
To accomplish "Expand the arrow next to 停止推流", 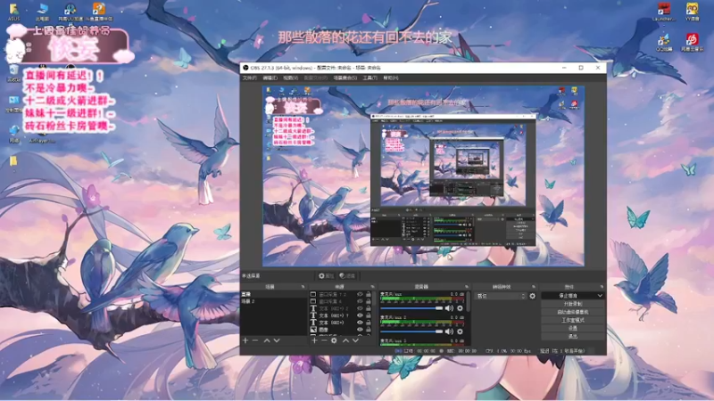I will [x=600, y=296].
